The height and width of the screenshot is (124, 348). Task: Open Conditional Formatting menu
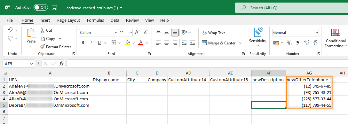[x=336, y=38]
